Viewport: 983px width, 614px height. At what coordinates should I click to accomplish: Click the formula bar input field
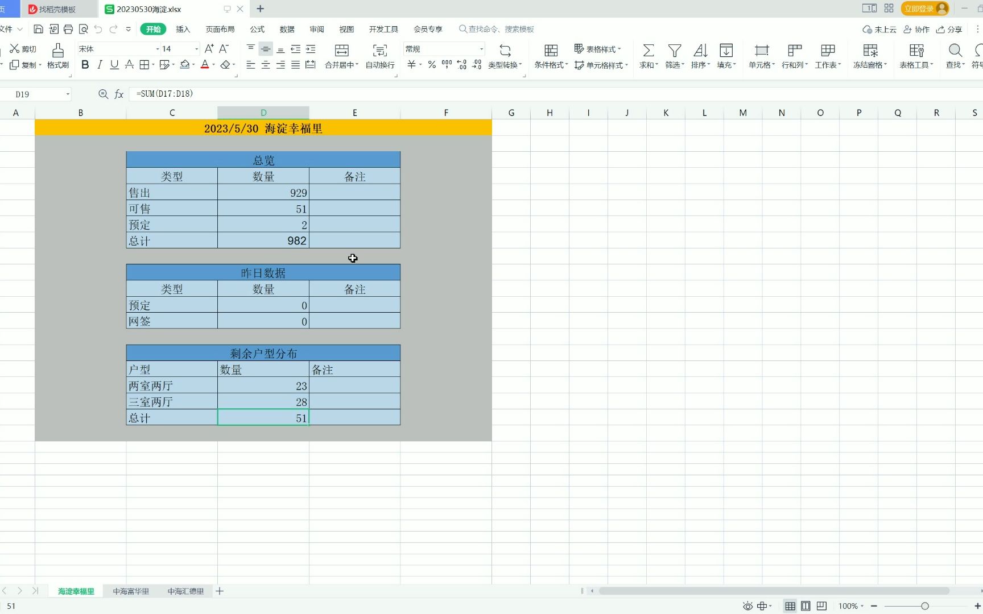pyautogui.click(x=555, y=94)
